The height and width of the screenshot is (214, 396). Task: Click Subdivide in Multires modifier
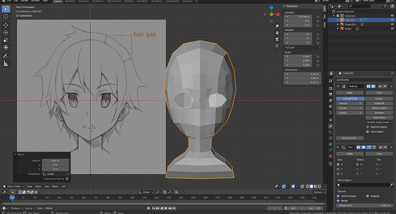[x=379, y=104]
